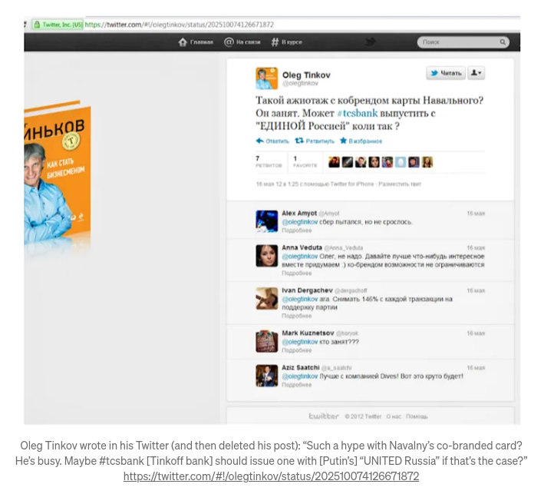Screen dimensions: 554x504
Task: Click the retweet icon Ретвитнуть
Action: (315, 141)
